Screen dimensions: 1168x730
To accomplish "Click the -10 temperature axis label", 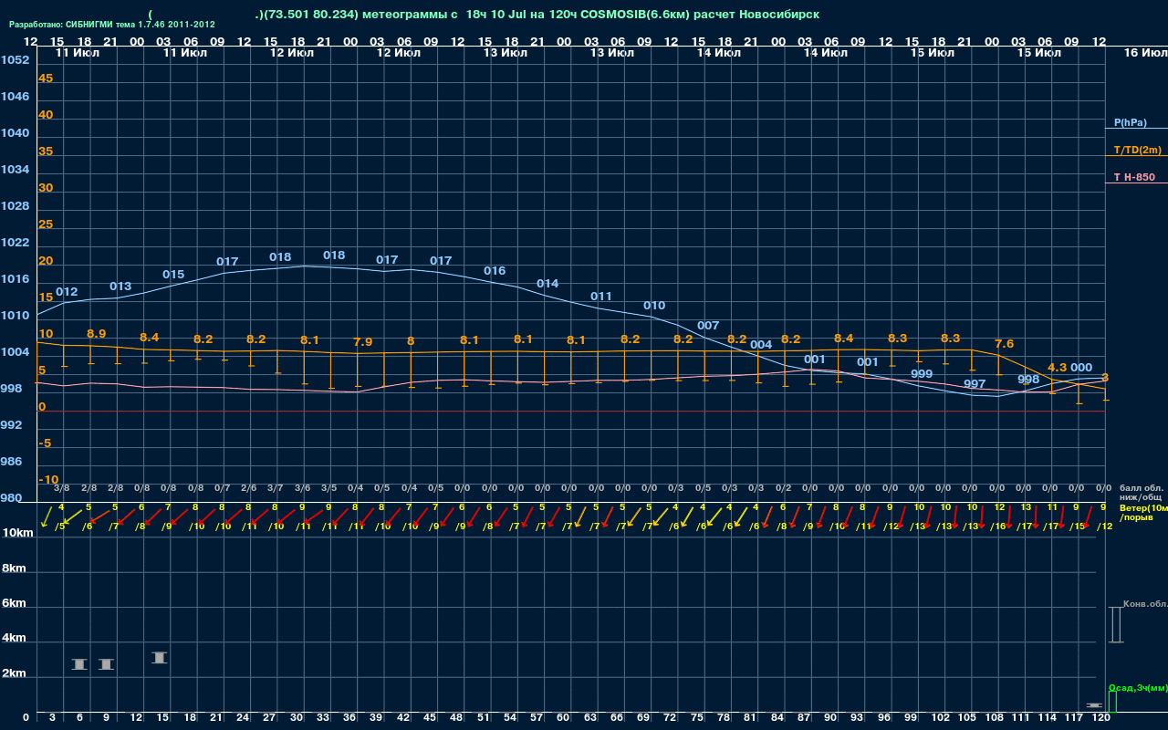I will [x=48, y=480].
